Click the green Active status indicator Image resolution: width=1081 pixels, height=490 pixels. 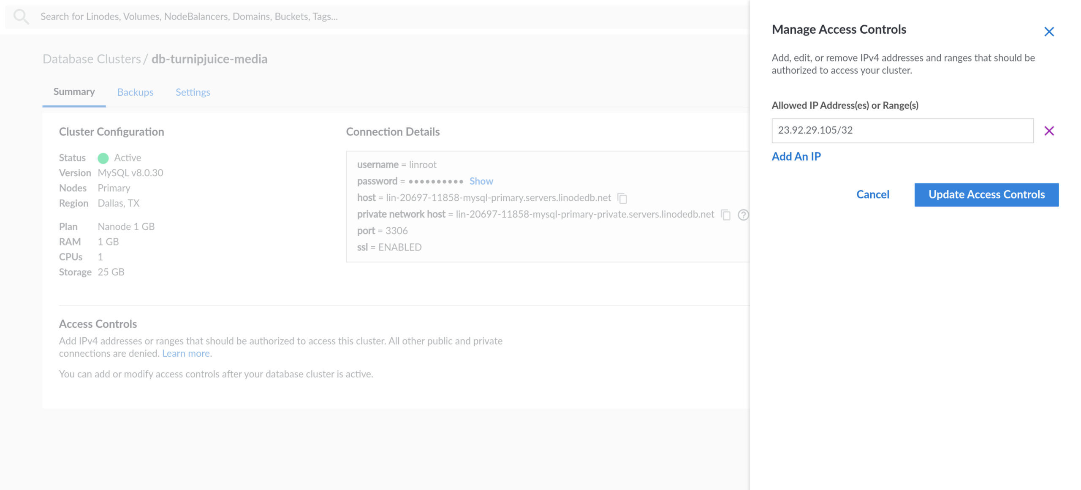pyautogui.click(x=103, y=158)
